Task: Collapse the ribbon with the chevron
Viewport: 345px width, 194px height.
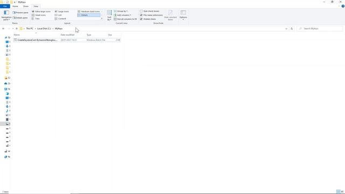Action: (x=339, y=6)
